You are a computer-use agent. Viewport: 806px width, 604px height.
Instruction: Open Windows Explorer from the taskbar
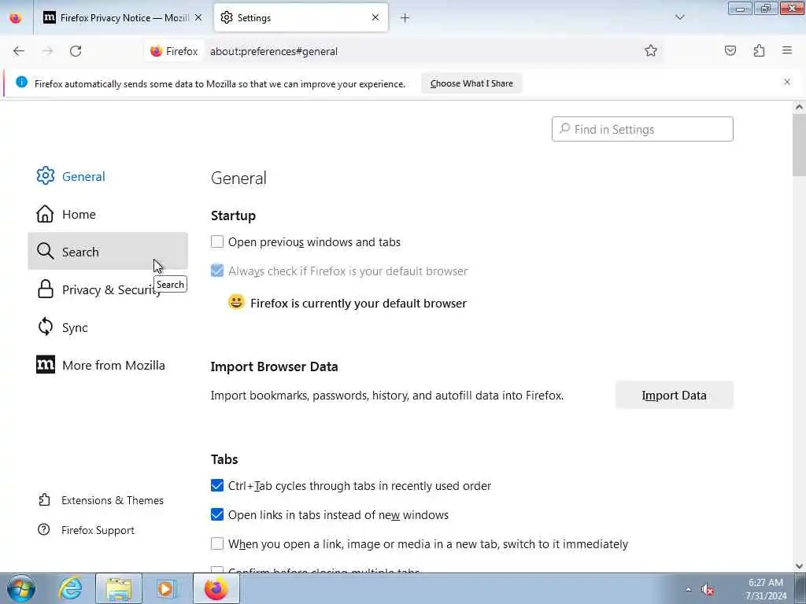pos(119,588)
